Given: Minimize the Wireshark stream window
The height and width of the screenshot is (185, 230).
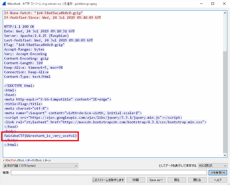Looking at the screenshot, I should 201,4.
